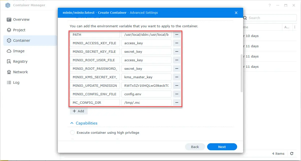301x161 pixels.
Task: Open the help question mark icon
Action: [270, 5]
